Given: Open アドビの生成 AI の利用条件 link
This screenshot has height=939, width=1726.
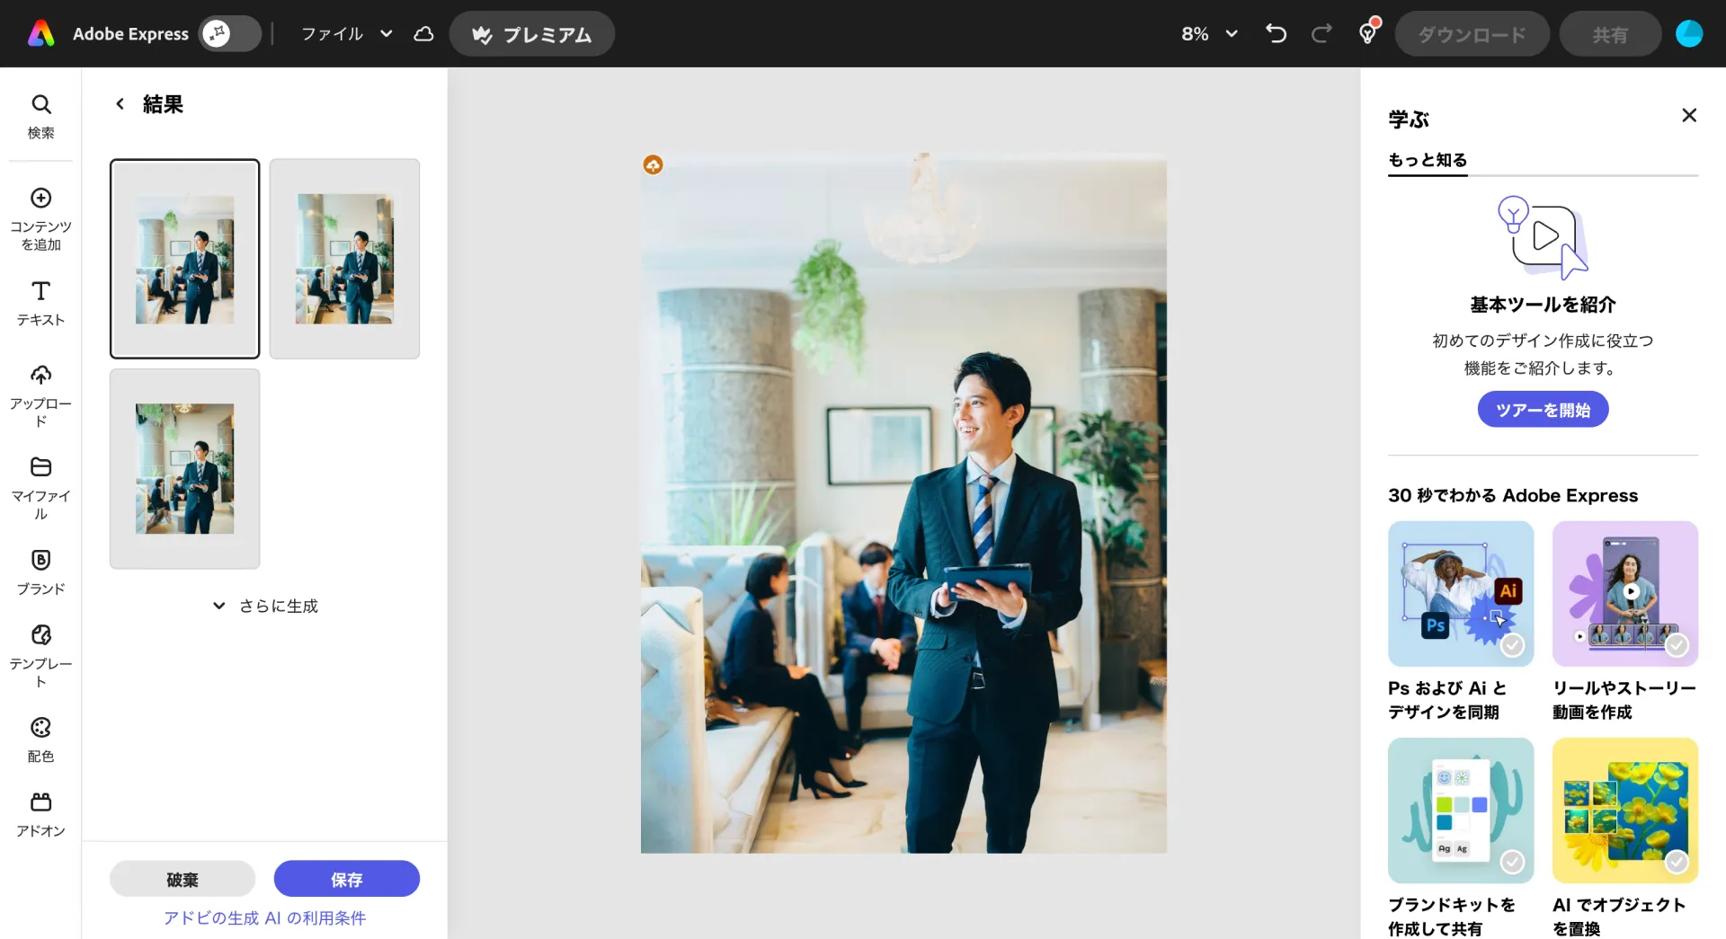Looking at the screenshot, I should [x=264, y=918].
